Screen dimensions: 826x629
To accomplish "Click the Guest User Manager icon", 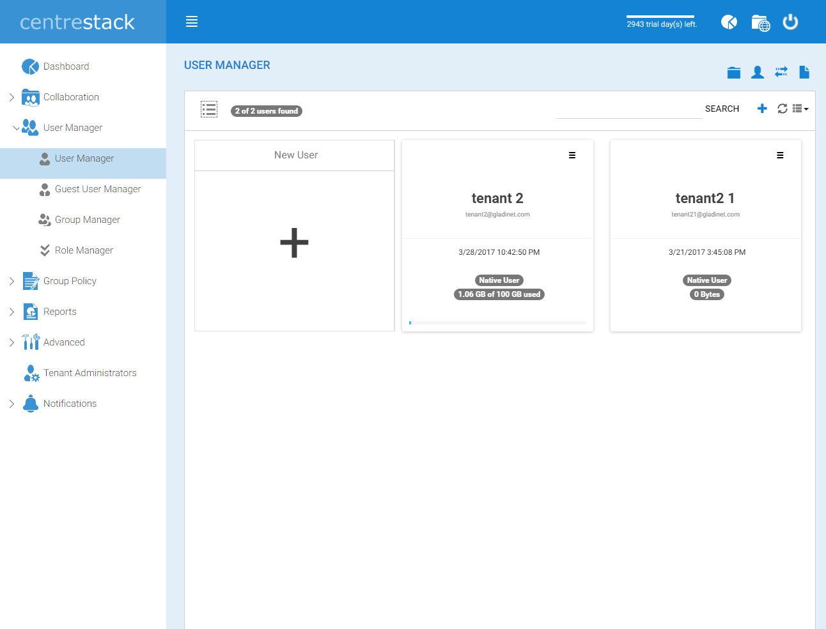I will point(45,190).
